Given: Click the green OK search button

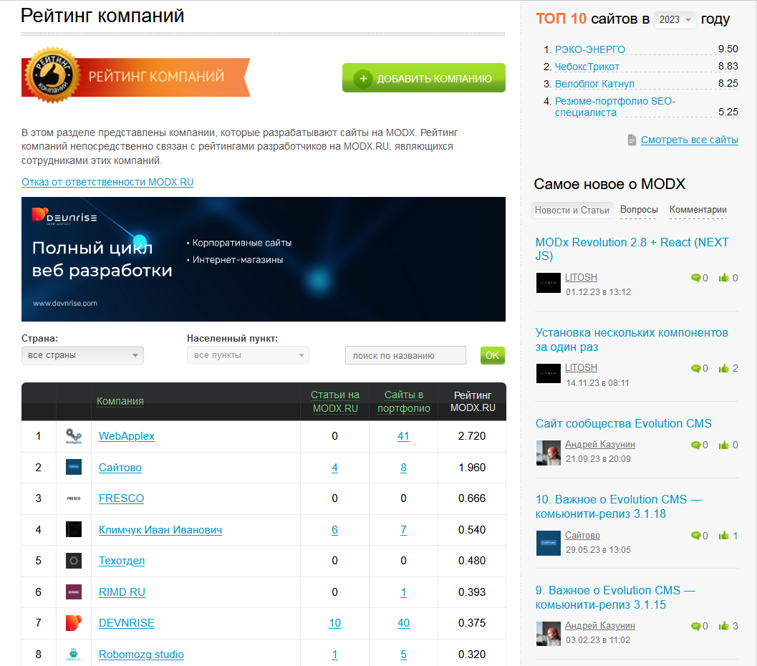Looking at the screenshot, I should 493,355.
